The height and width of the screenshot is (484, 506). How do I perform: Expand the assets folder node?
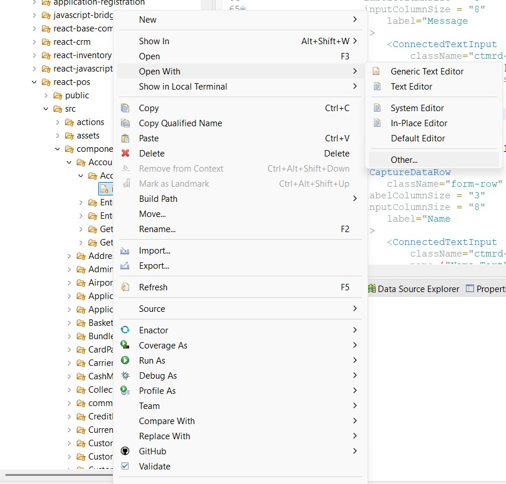click(x=58, y=136)
